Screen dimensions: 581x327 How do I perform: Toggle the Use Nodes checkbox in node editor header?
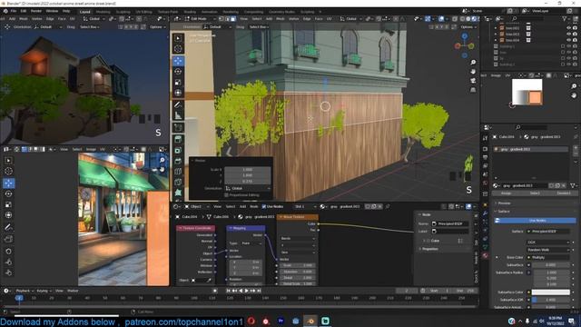coord(264,206)
